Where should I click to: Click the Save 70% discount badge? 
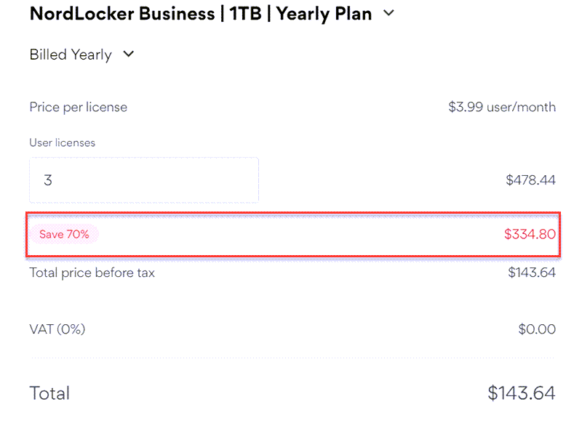click(x=64, y=234)
